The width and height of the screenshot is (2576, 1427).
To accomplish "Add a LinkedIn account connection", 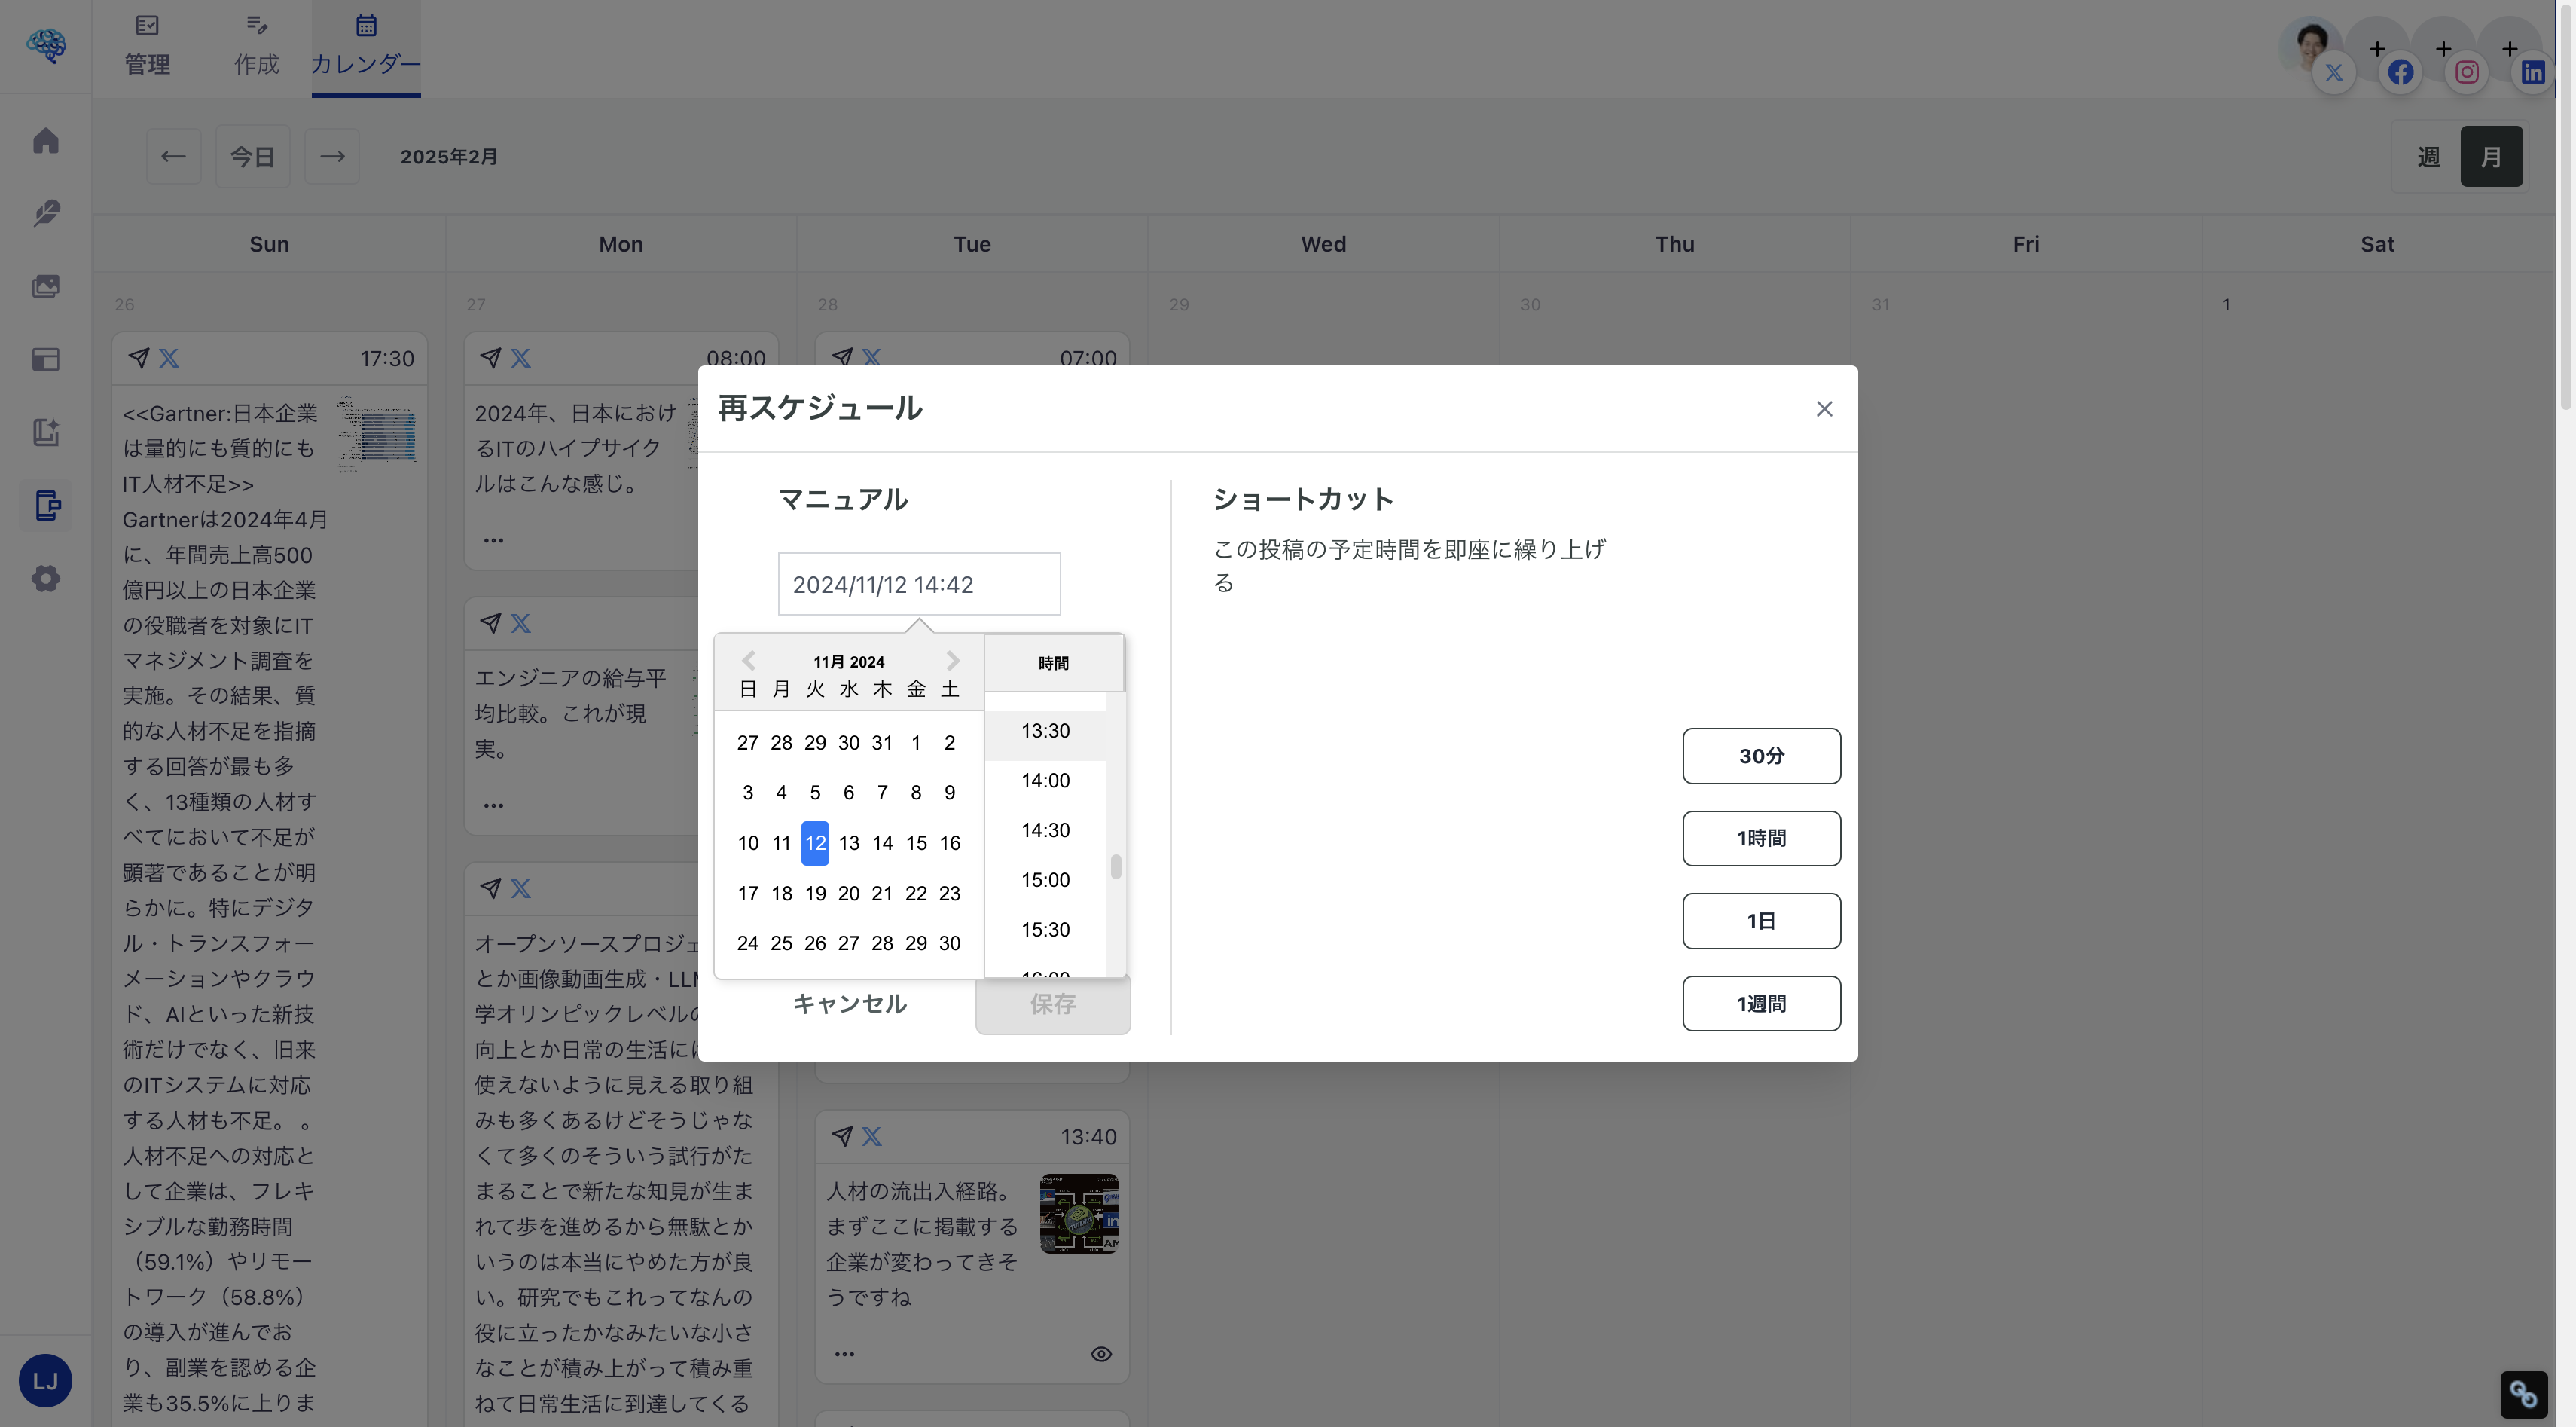I will [2509, 48].
